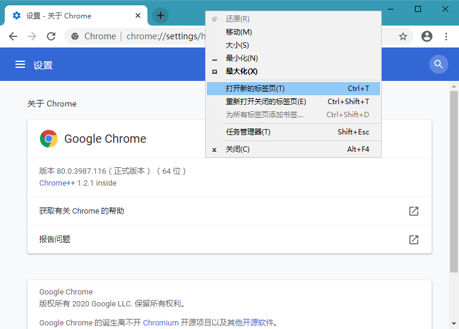The width and height of the screenshot is (459, 329).
Task: Open the Settings hamburger menu
Action: [20, 64]
